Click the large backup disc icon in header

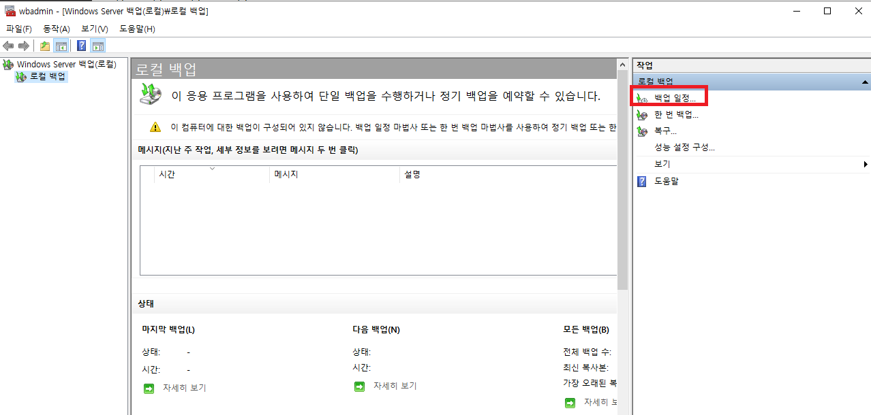[151, 93]
